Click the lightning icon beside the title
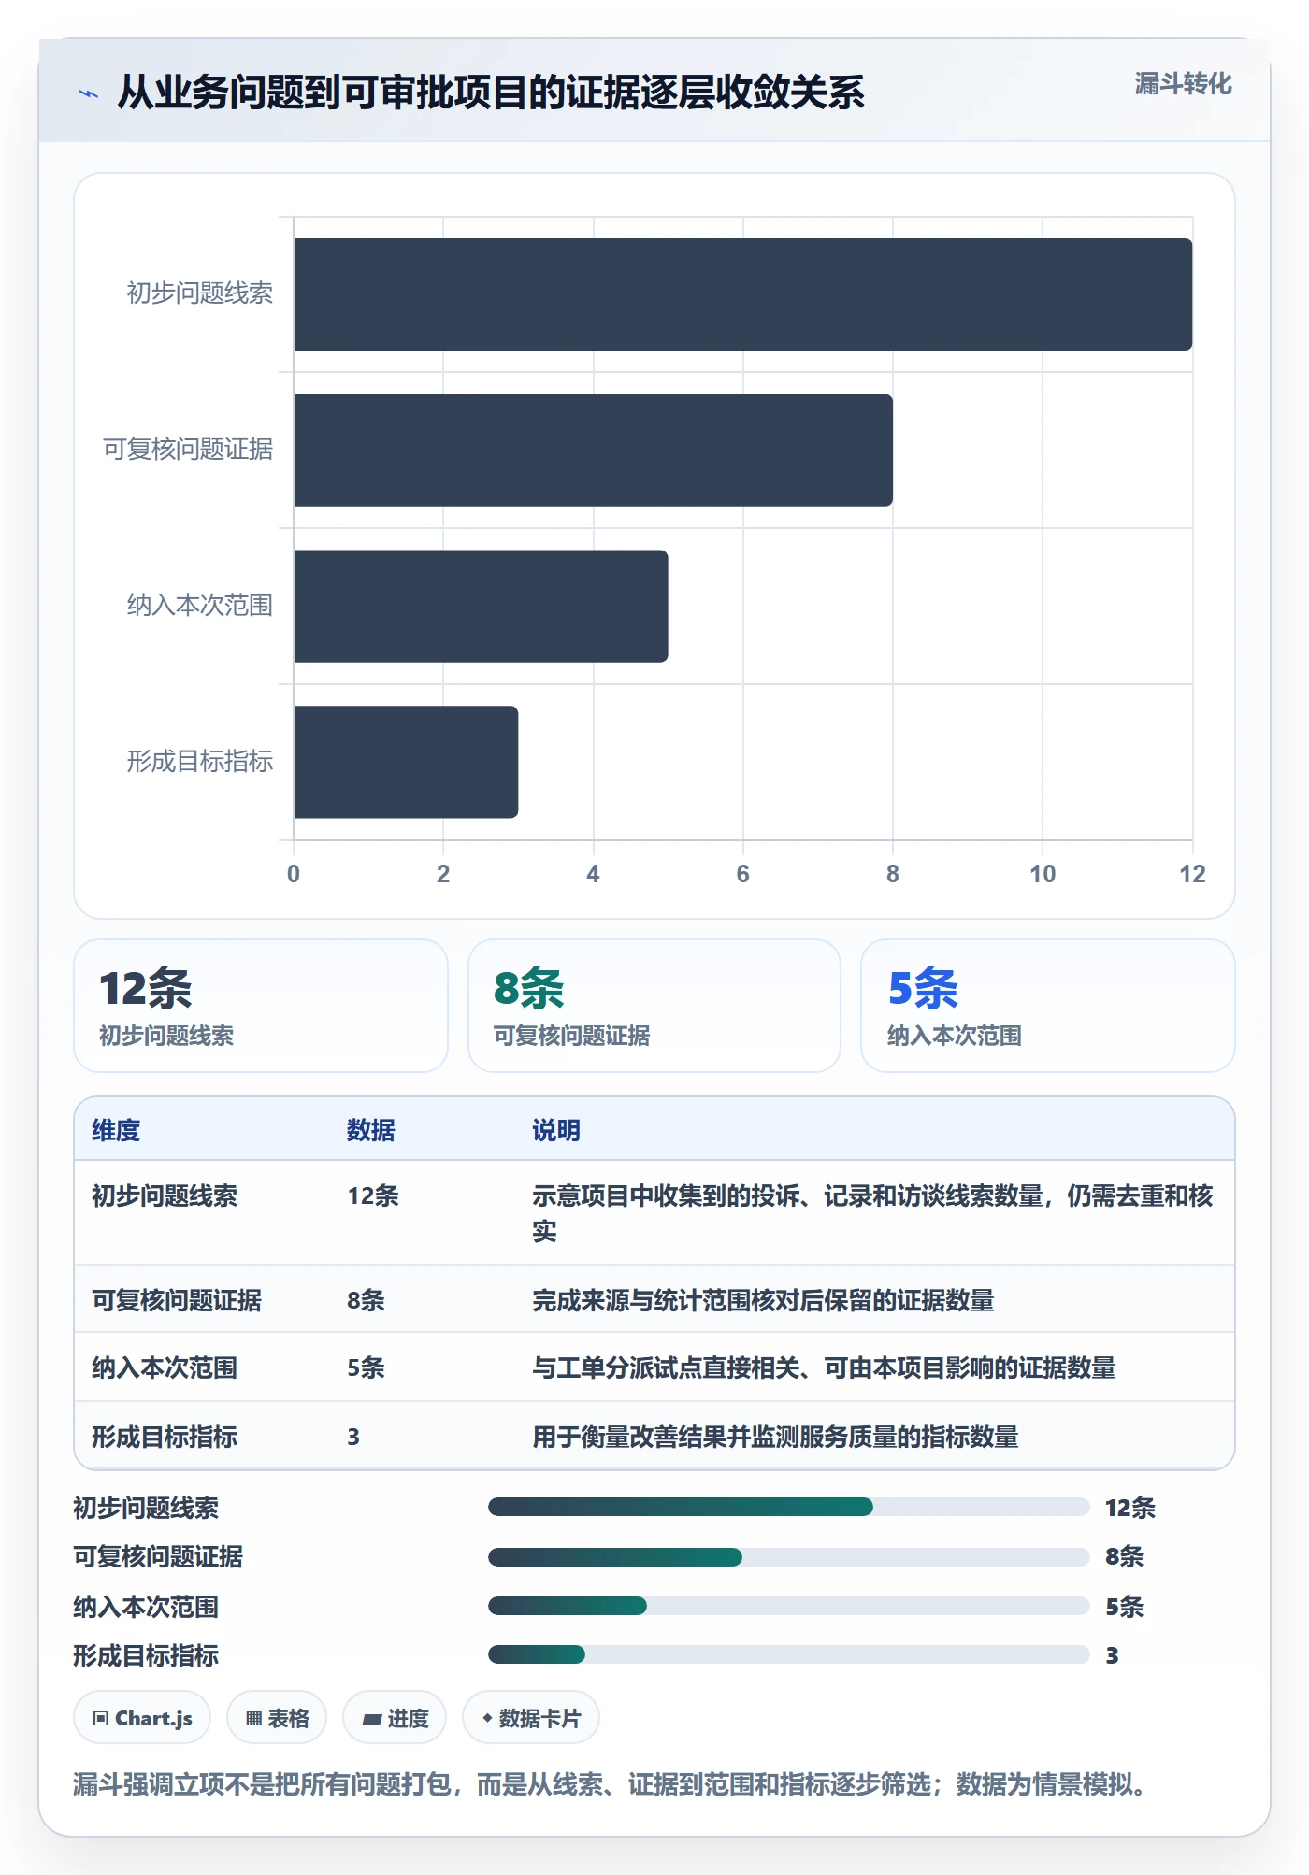 click(89, 93)
